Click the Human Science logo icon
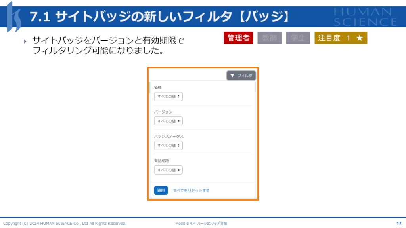 pyautogui.click(x=13, y=17)
